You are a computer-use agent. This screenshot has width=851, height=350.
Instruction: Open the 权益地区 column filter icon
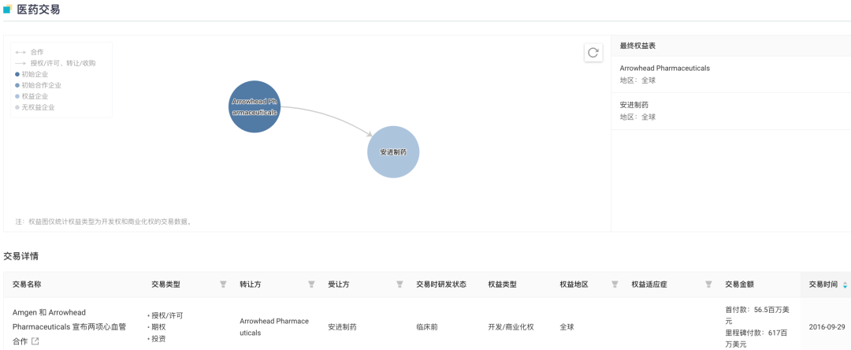[615, 285]
